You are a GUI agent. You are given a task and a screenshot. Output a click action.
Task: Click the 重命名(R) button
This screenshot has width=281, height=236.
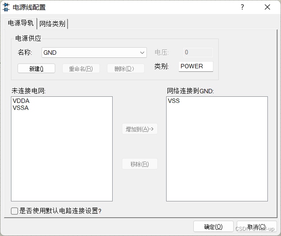(81, 69)
